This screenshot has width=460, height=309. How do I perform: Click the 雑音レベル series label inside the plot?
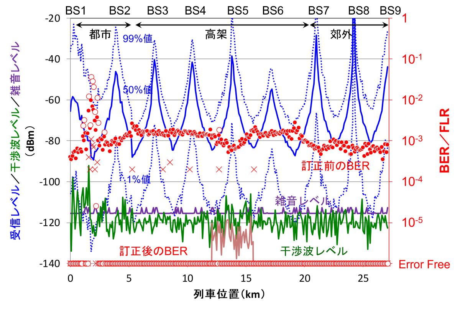click(x=303, y=201)
